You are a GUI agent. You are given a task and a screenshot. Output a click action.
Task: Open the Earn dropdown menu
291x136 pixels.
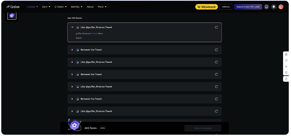pos(46,7)
